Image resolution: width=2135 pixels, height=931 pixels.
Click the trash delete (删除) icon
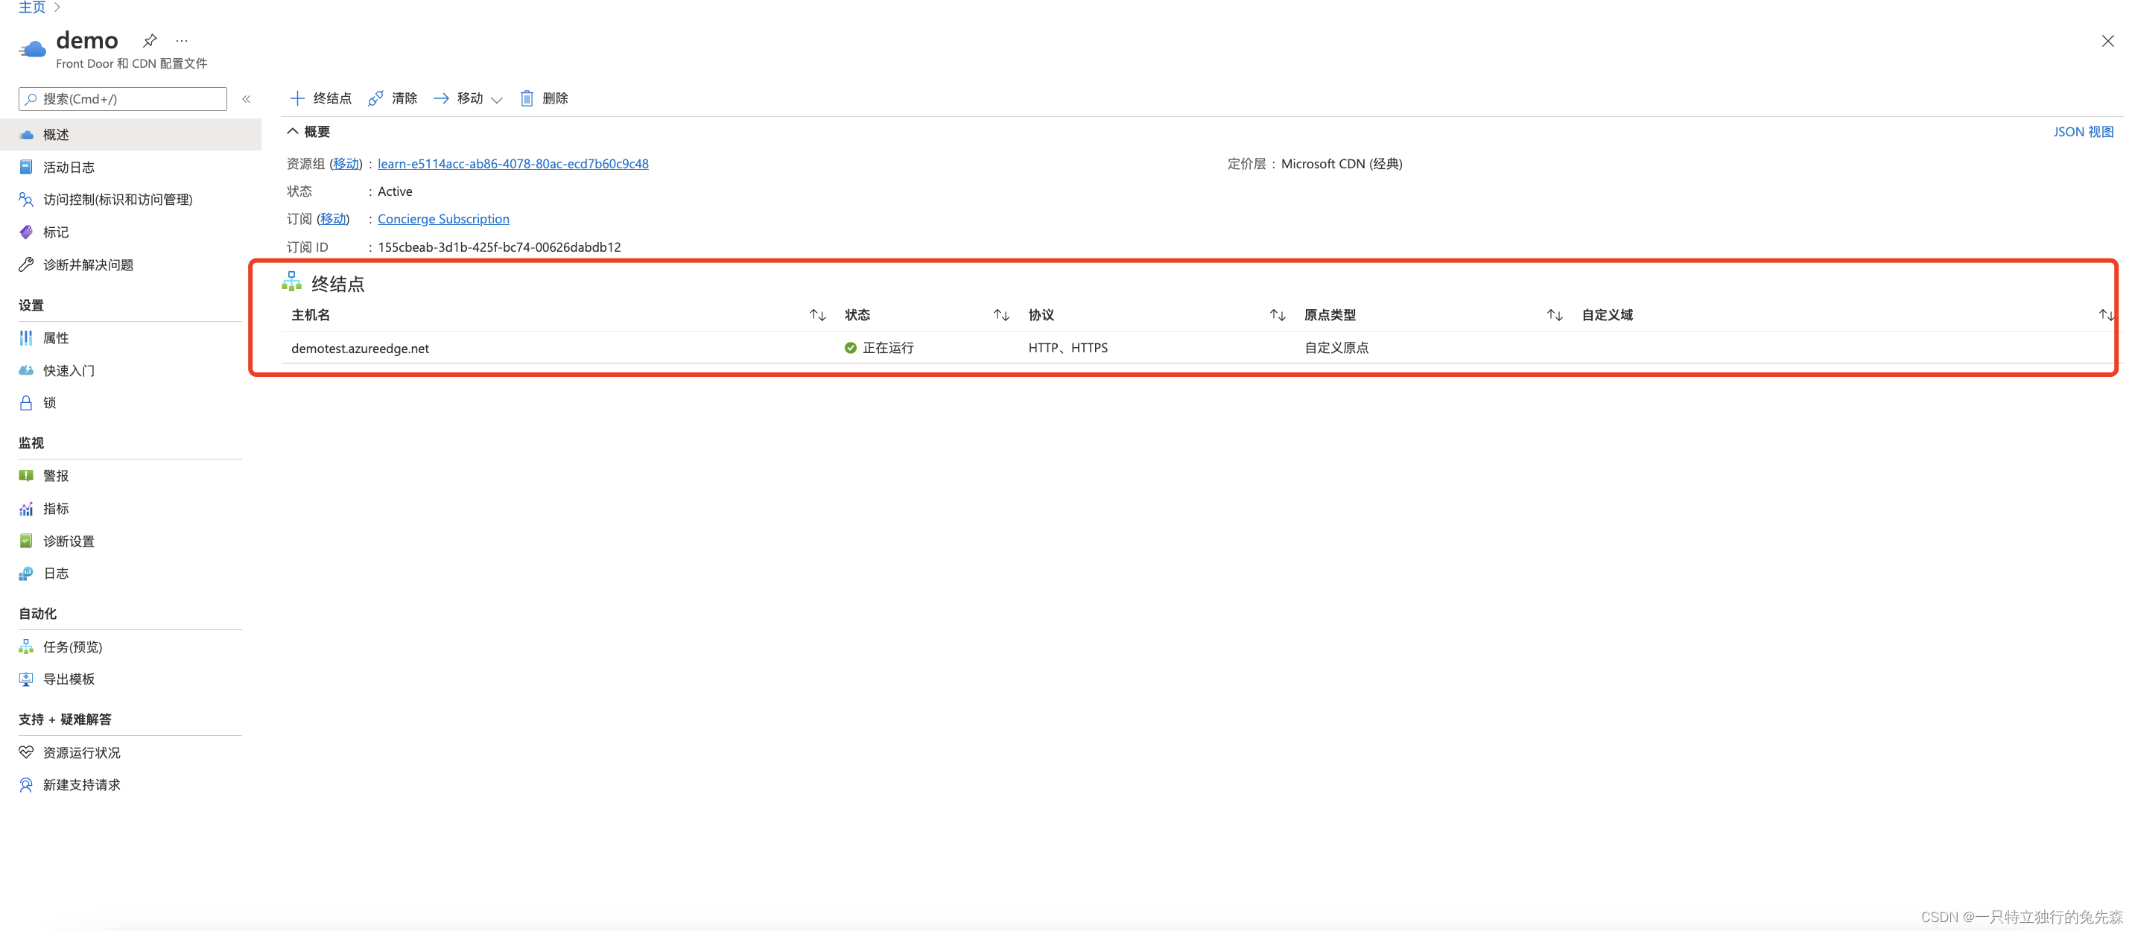click(526, 98)
